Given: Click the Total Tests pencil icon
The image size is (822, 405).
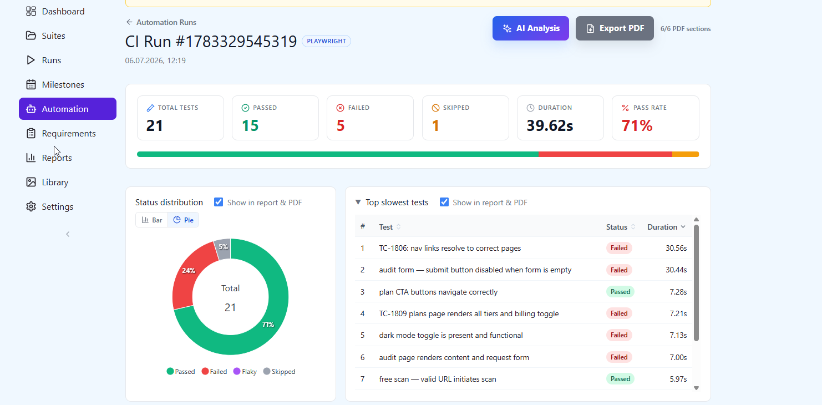Looking at the screenshot, I should click(150, 108).
